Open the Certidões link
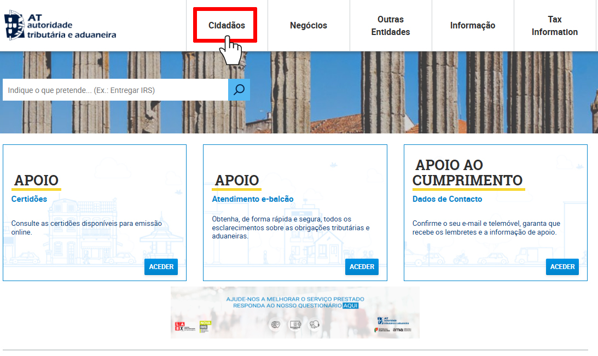This screenshot has width=598, height=356. click(29, 199)
